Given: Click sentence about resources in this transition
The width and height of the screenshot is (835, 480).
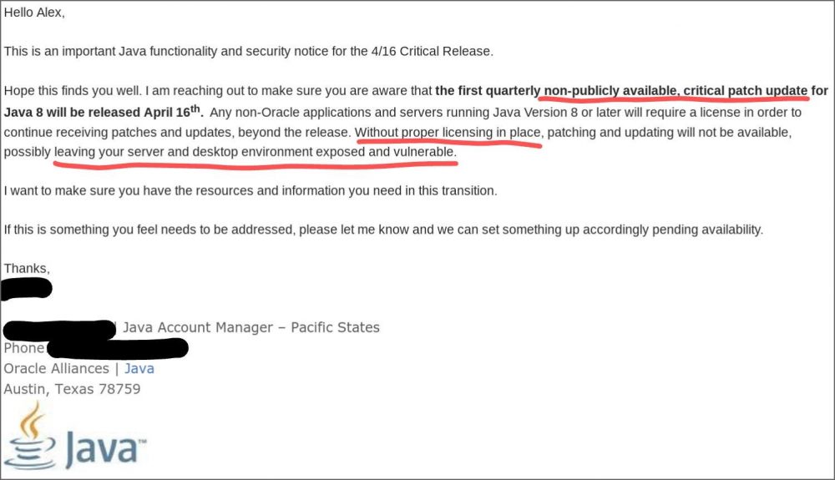Looking at the screenshot, I should [x=250, y=191].
